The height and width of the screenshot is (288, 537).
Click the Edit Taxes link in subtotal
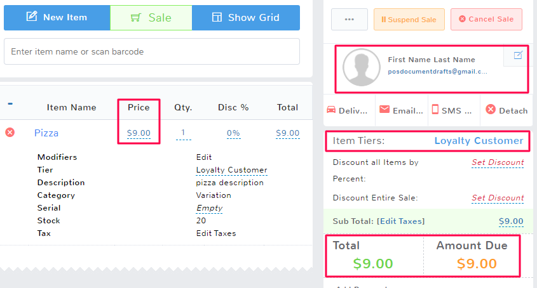point(402,221)
